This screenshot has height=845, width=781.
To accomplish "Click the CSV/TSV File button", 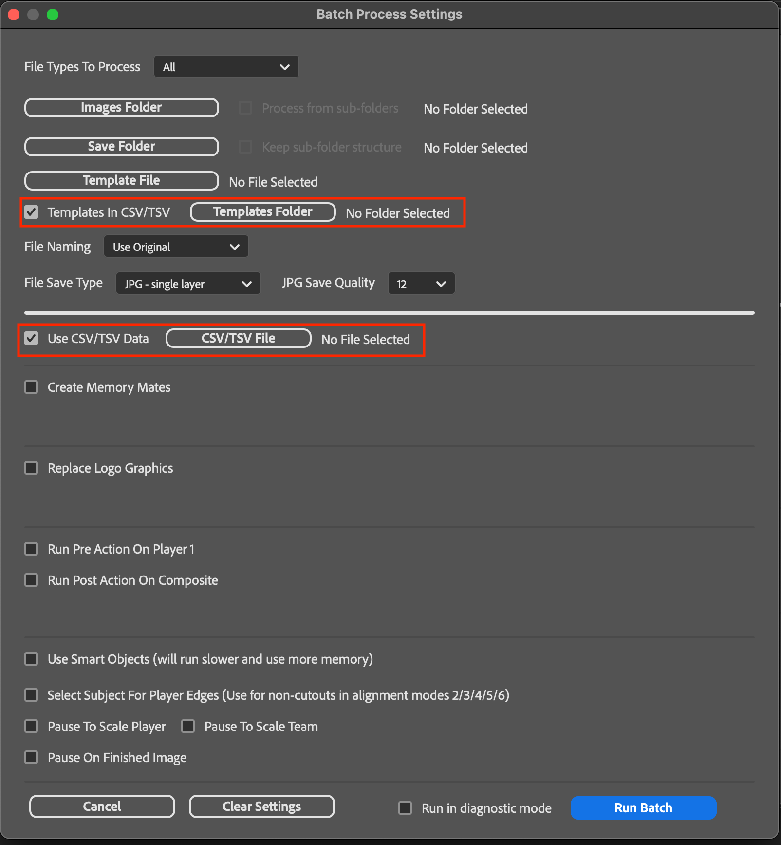I will click(x=238, y=339).
